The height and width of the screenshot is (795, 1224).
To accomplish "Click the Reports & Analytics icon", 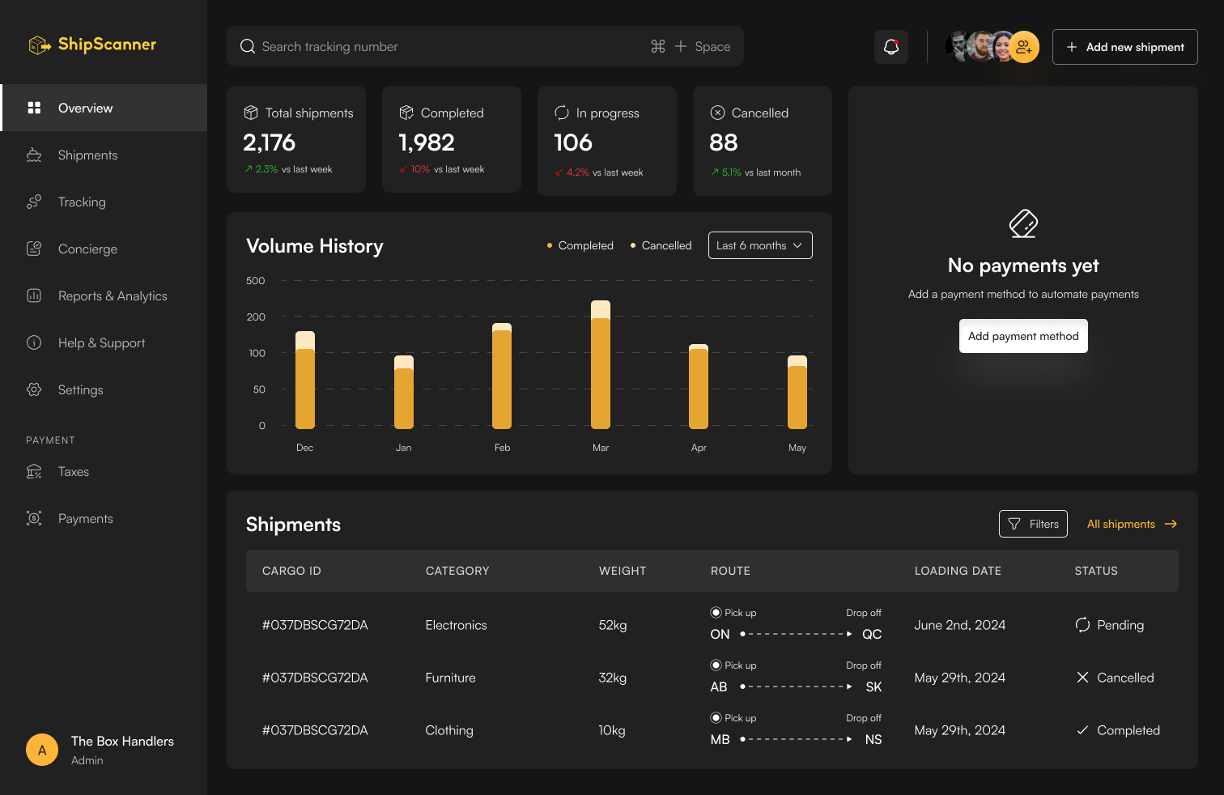I will click(x=34, y=296).
